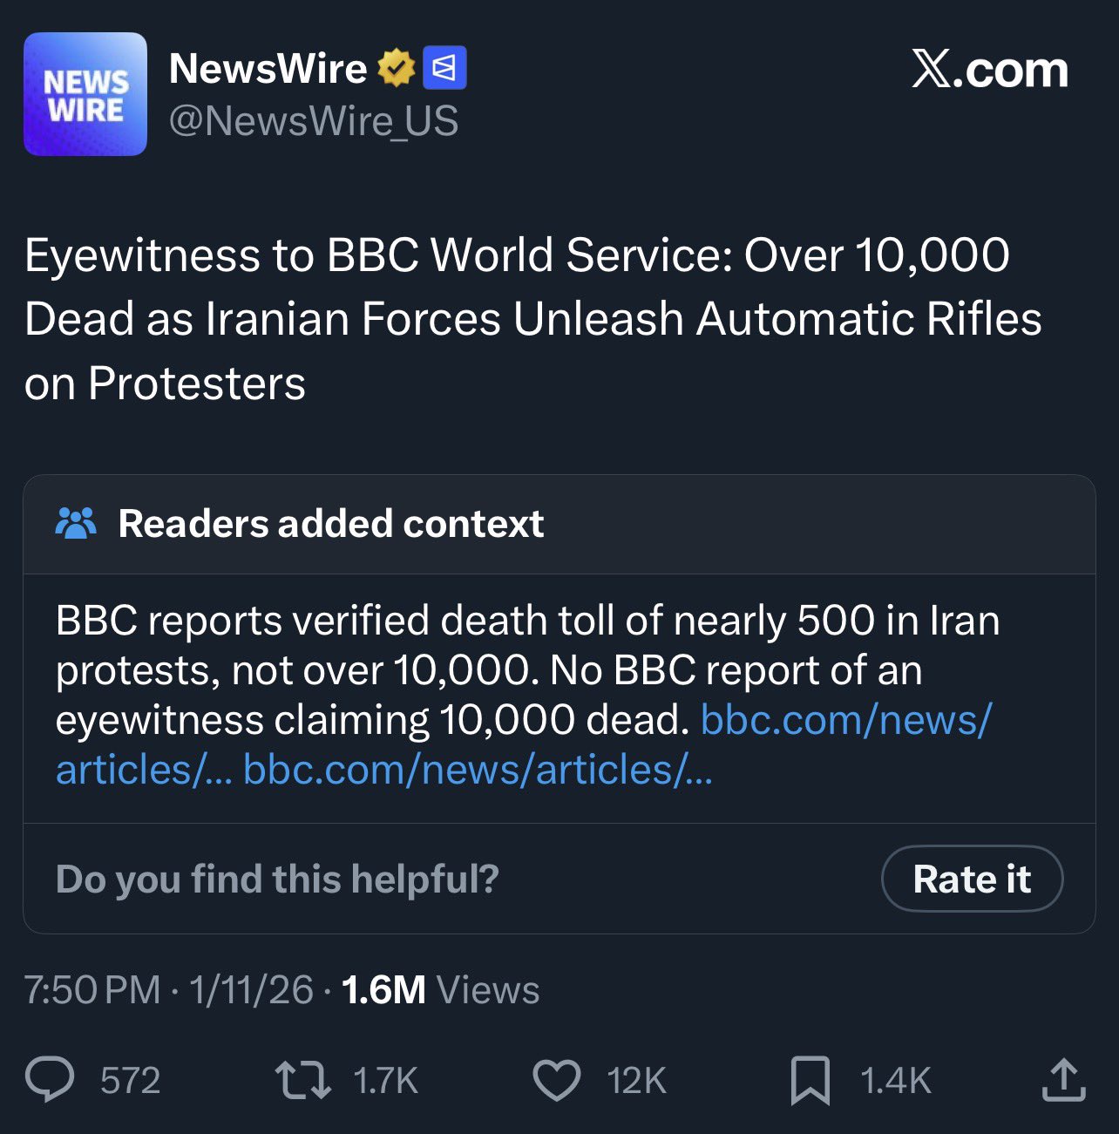1119x1134 pixels.
Task: Repost this NewsWire tweet
Action: tap(302, 1080)
